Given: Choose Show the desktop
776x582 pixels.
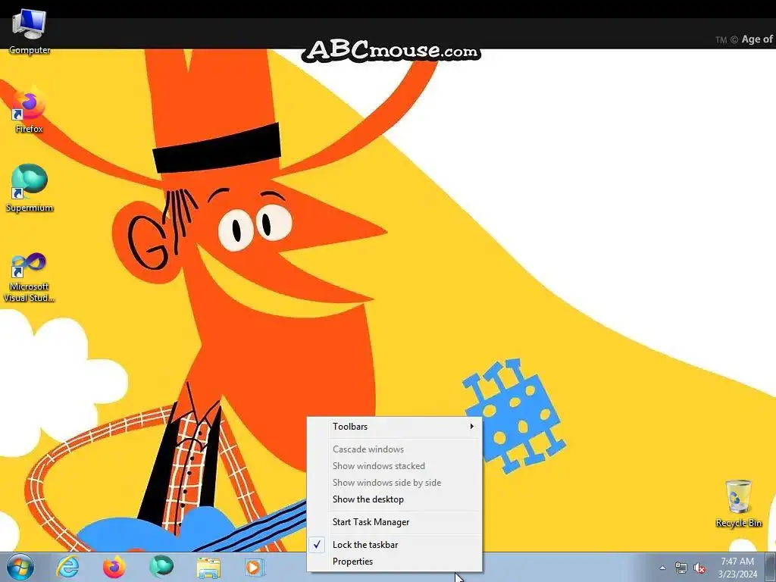Looking at the screenshot, I should pos(395,499).
